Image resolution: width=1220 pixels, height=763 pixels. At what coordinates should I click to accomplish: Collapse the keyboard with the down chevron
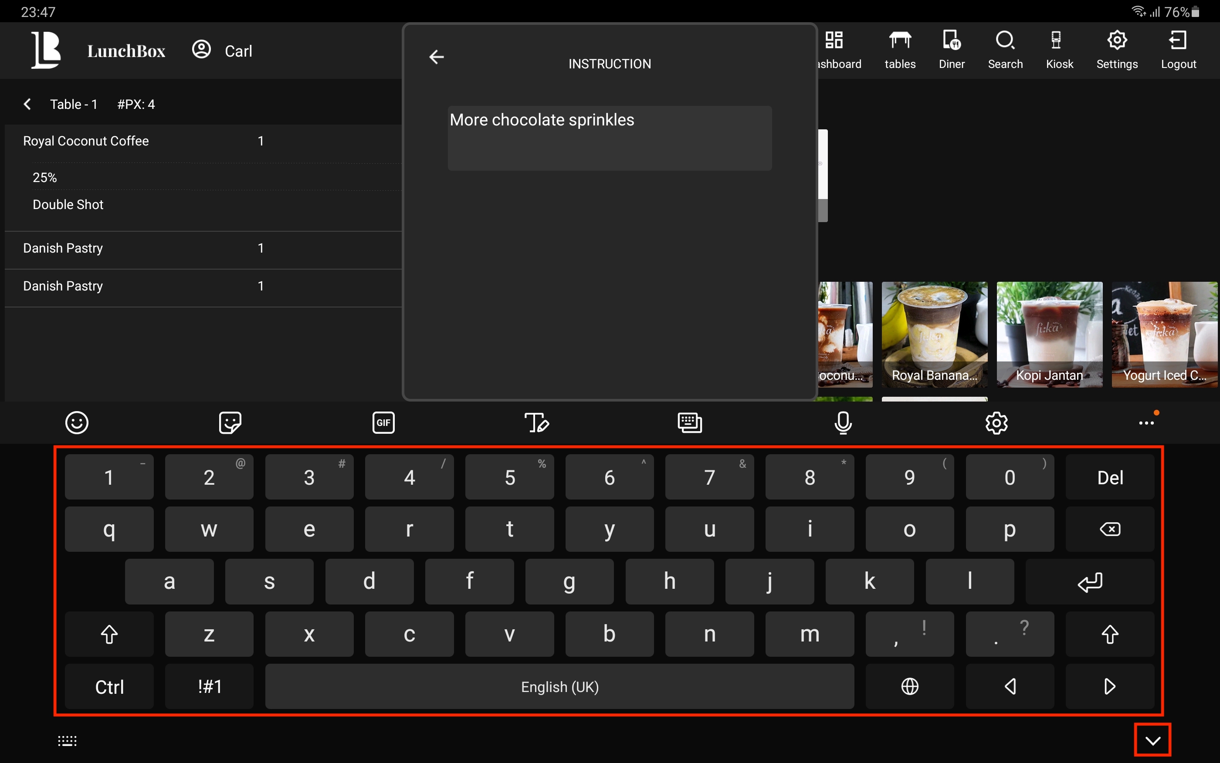(1152, 740)
